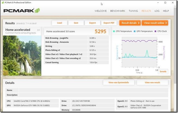Click Video Chat playback 1 v2 row
This screenshot has height=113, width=178.
pos(76,54)
